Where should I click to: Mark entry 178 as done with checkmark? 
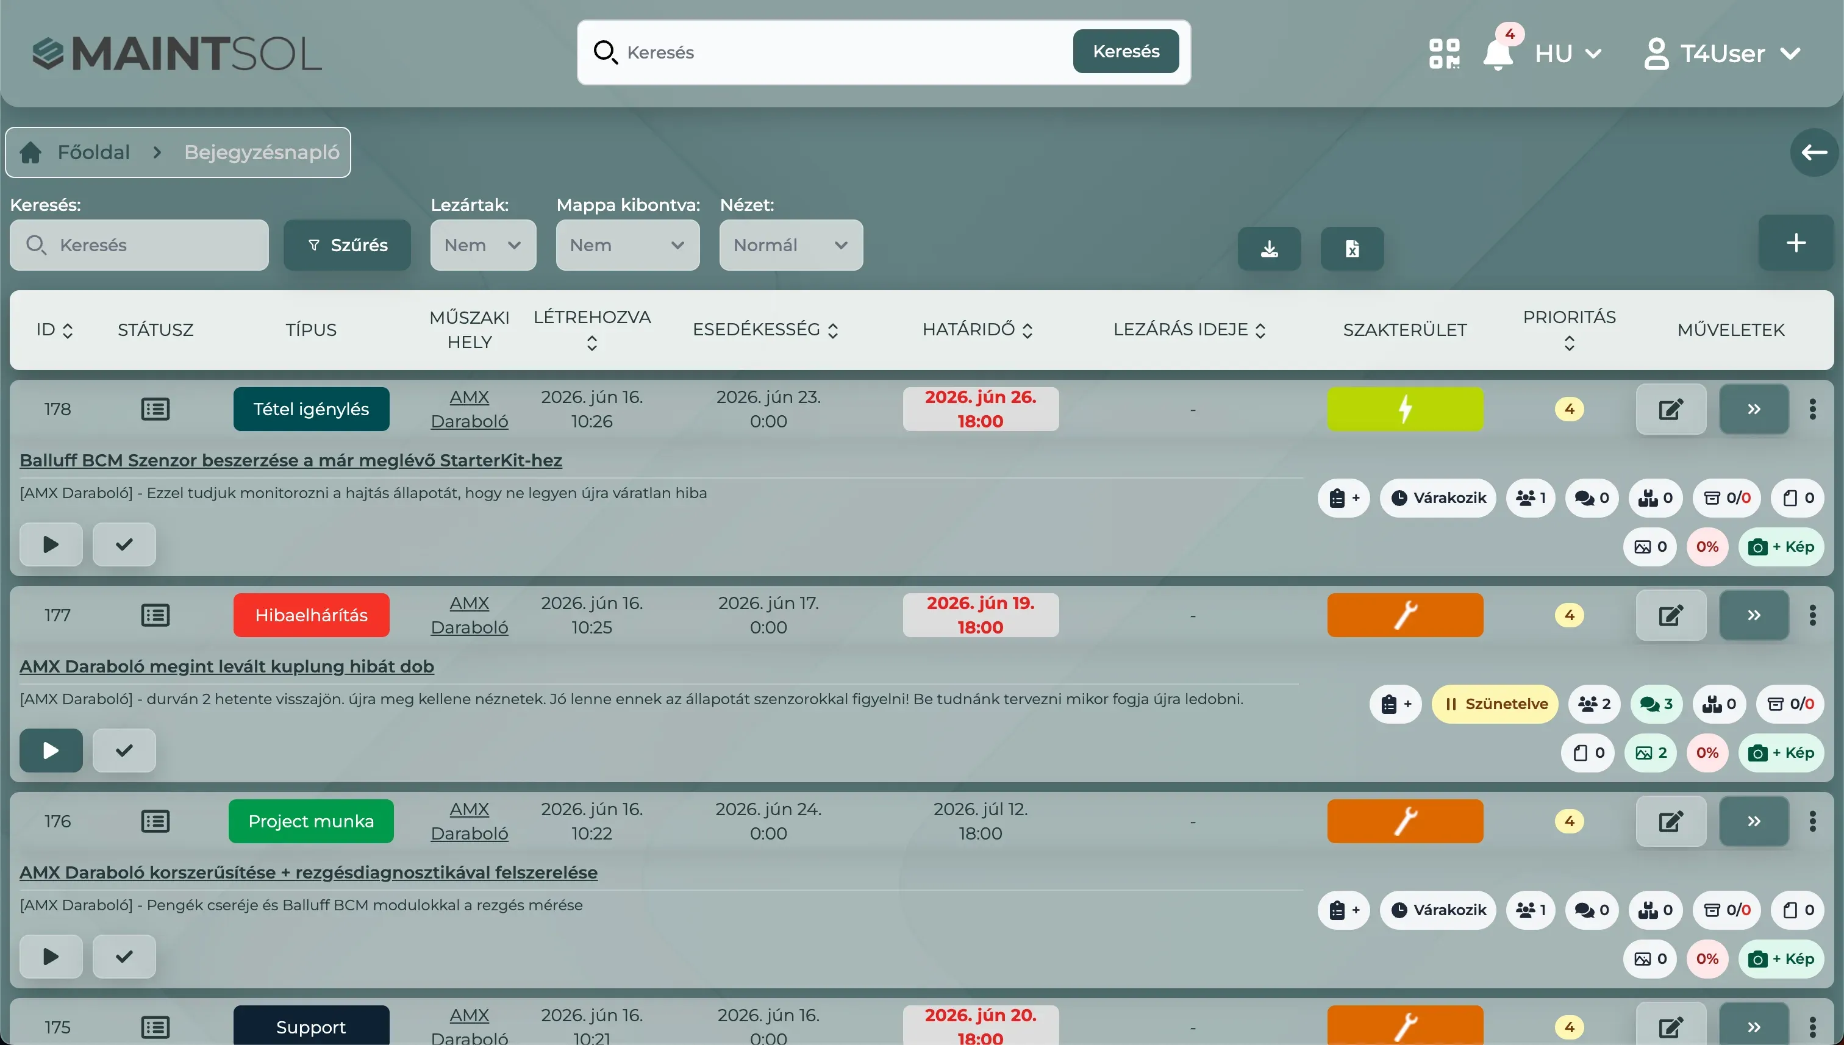124,544
